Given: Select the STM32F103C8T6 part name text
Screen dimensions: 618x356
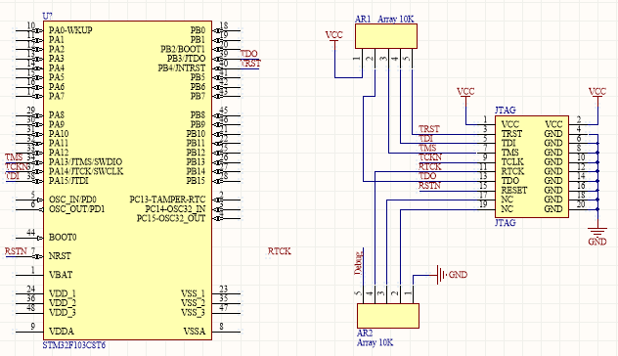Looking at the screenshot, I should [74, 345].
